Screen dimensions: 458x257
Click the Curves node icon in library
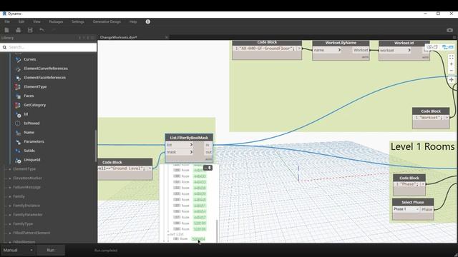pos(18,59)
